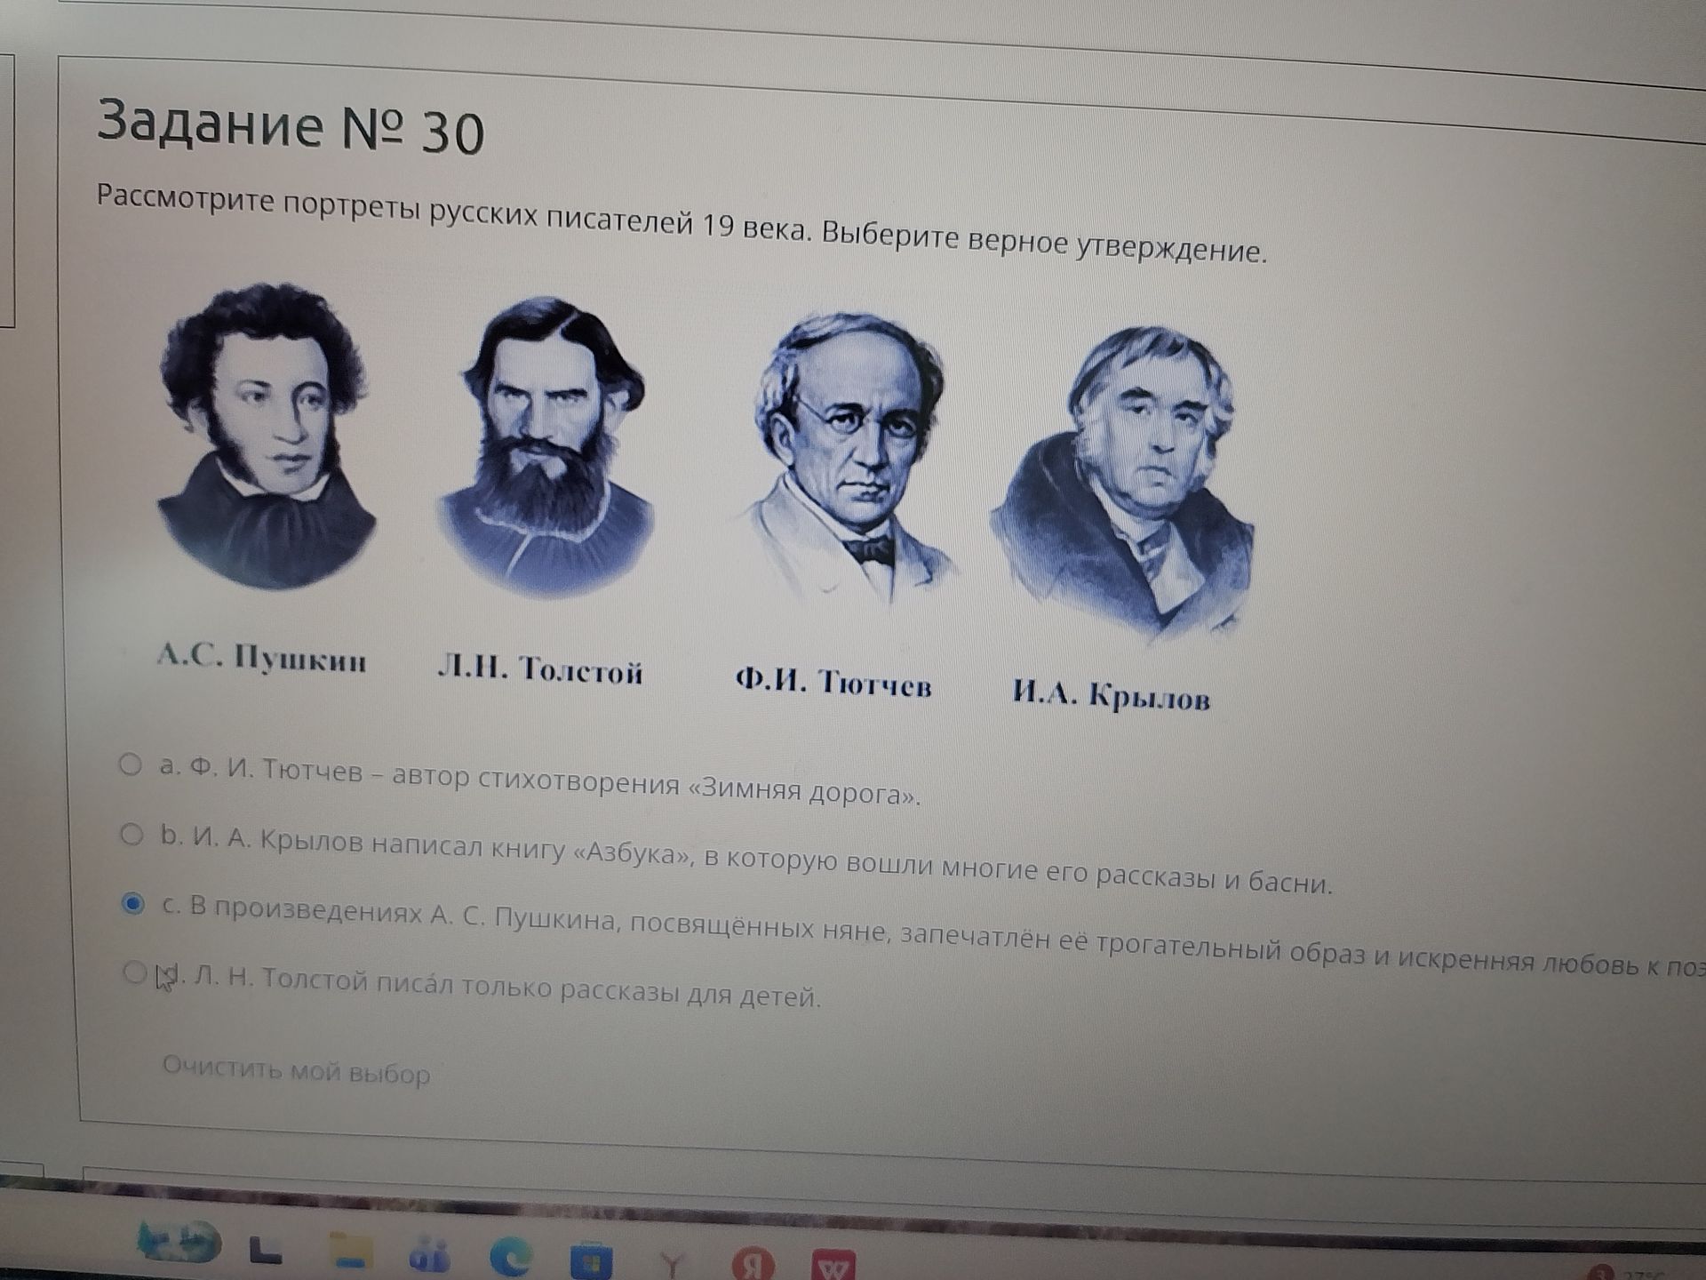
Task: Open the red Yandex «Я» taskbar icon
Action: 752,1266
